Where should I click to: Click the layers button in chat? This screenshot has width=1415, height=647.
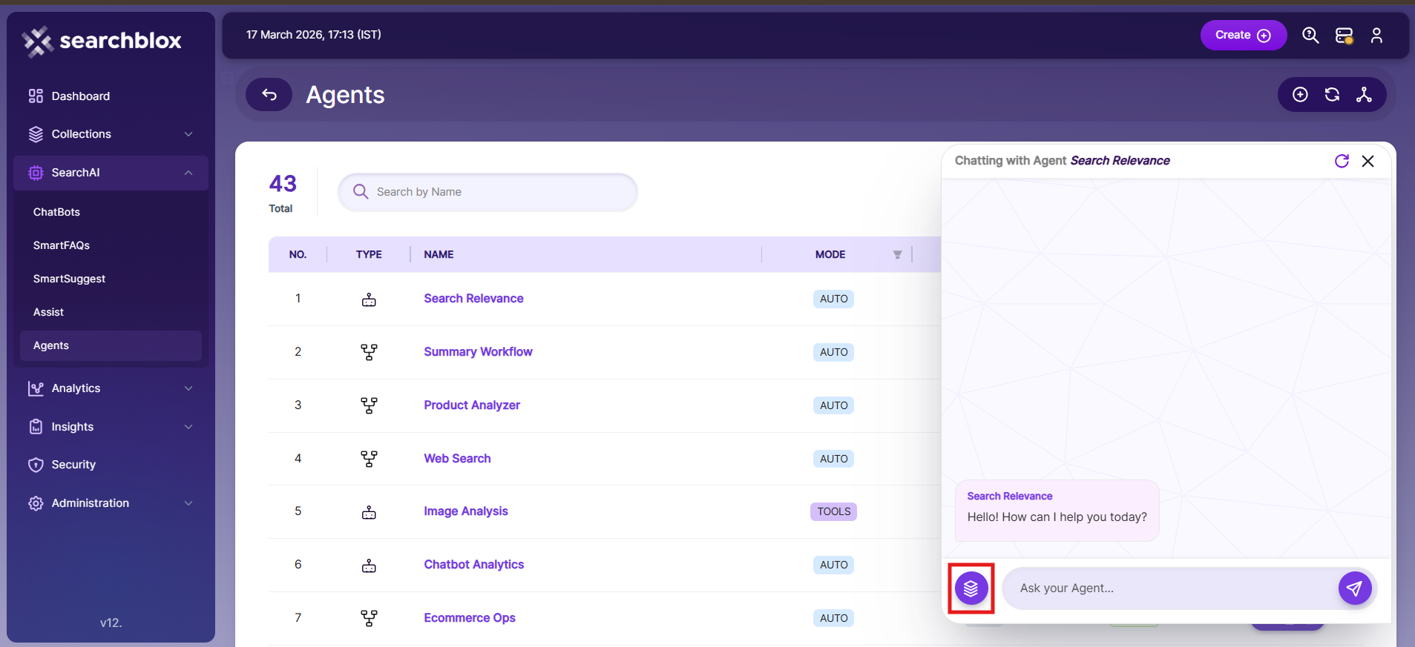(971, 588)
